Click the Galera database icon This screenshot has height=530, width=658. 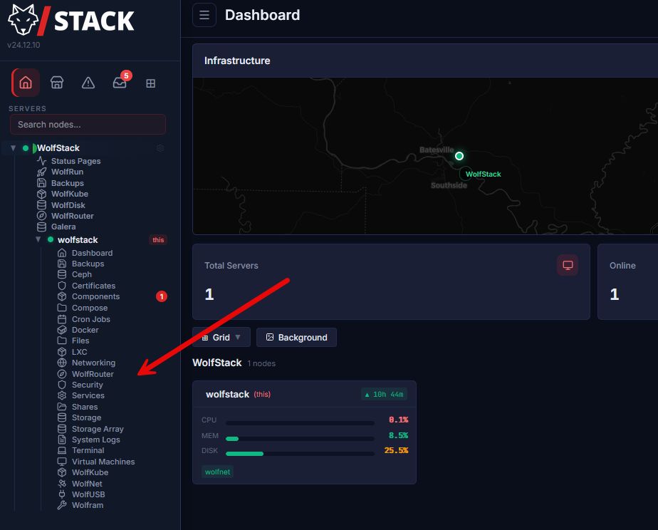point(41,227)
